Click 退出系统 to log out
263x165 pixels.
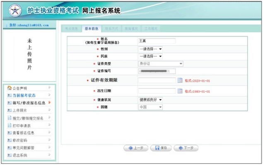coord(20,155)
